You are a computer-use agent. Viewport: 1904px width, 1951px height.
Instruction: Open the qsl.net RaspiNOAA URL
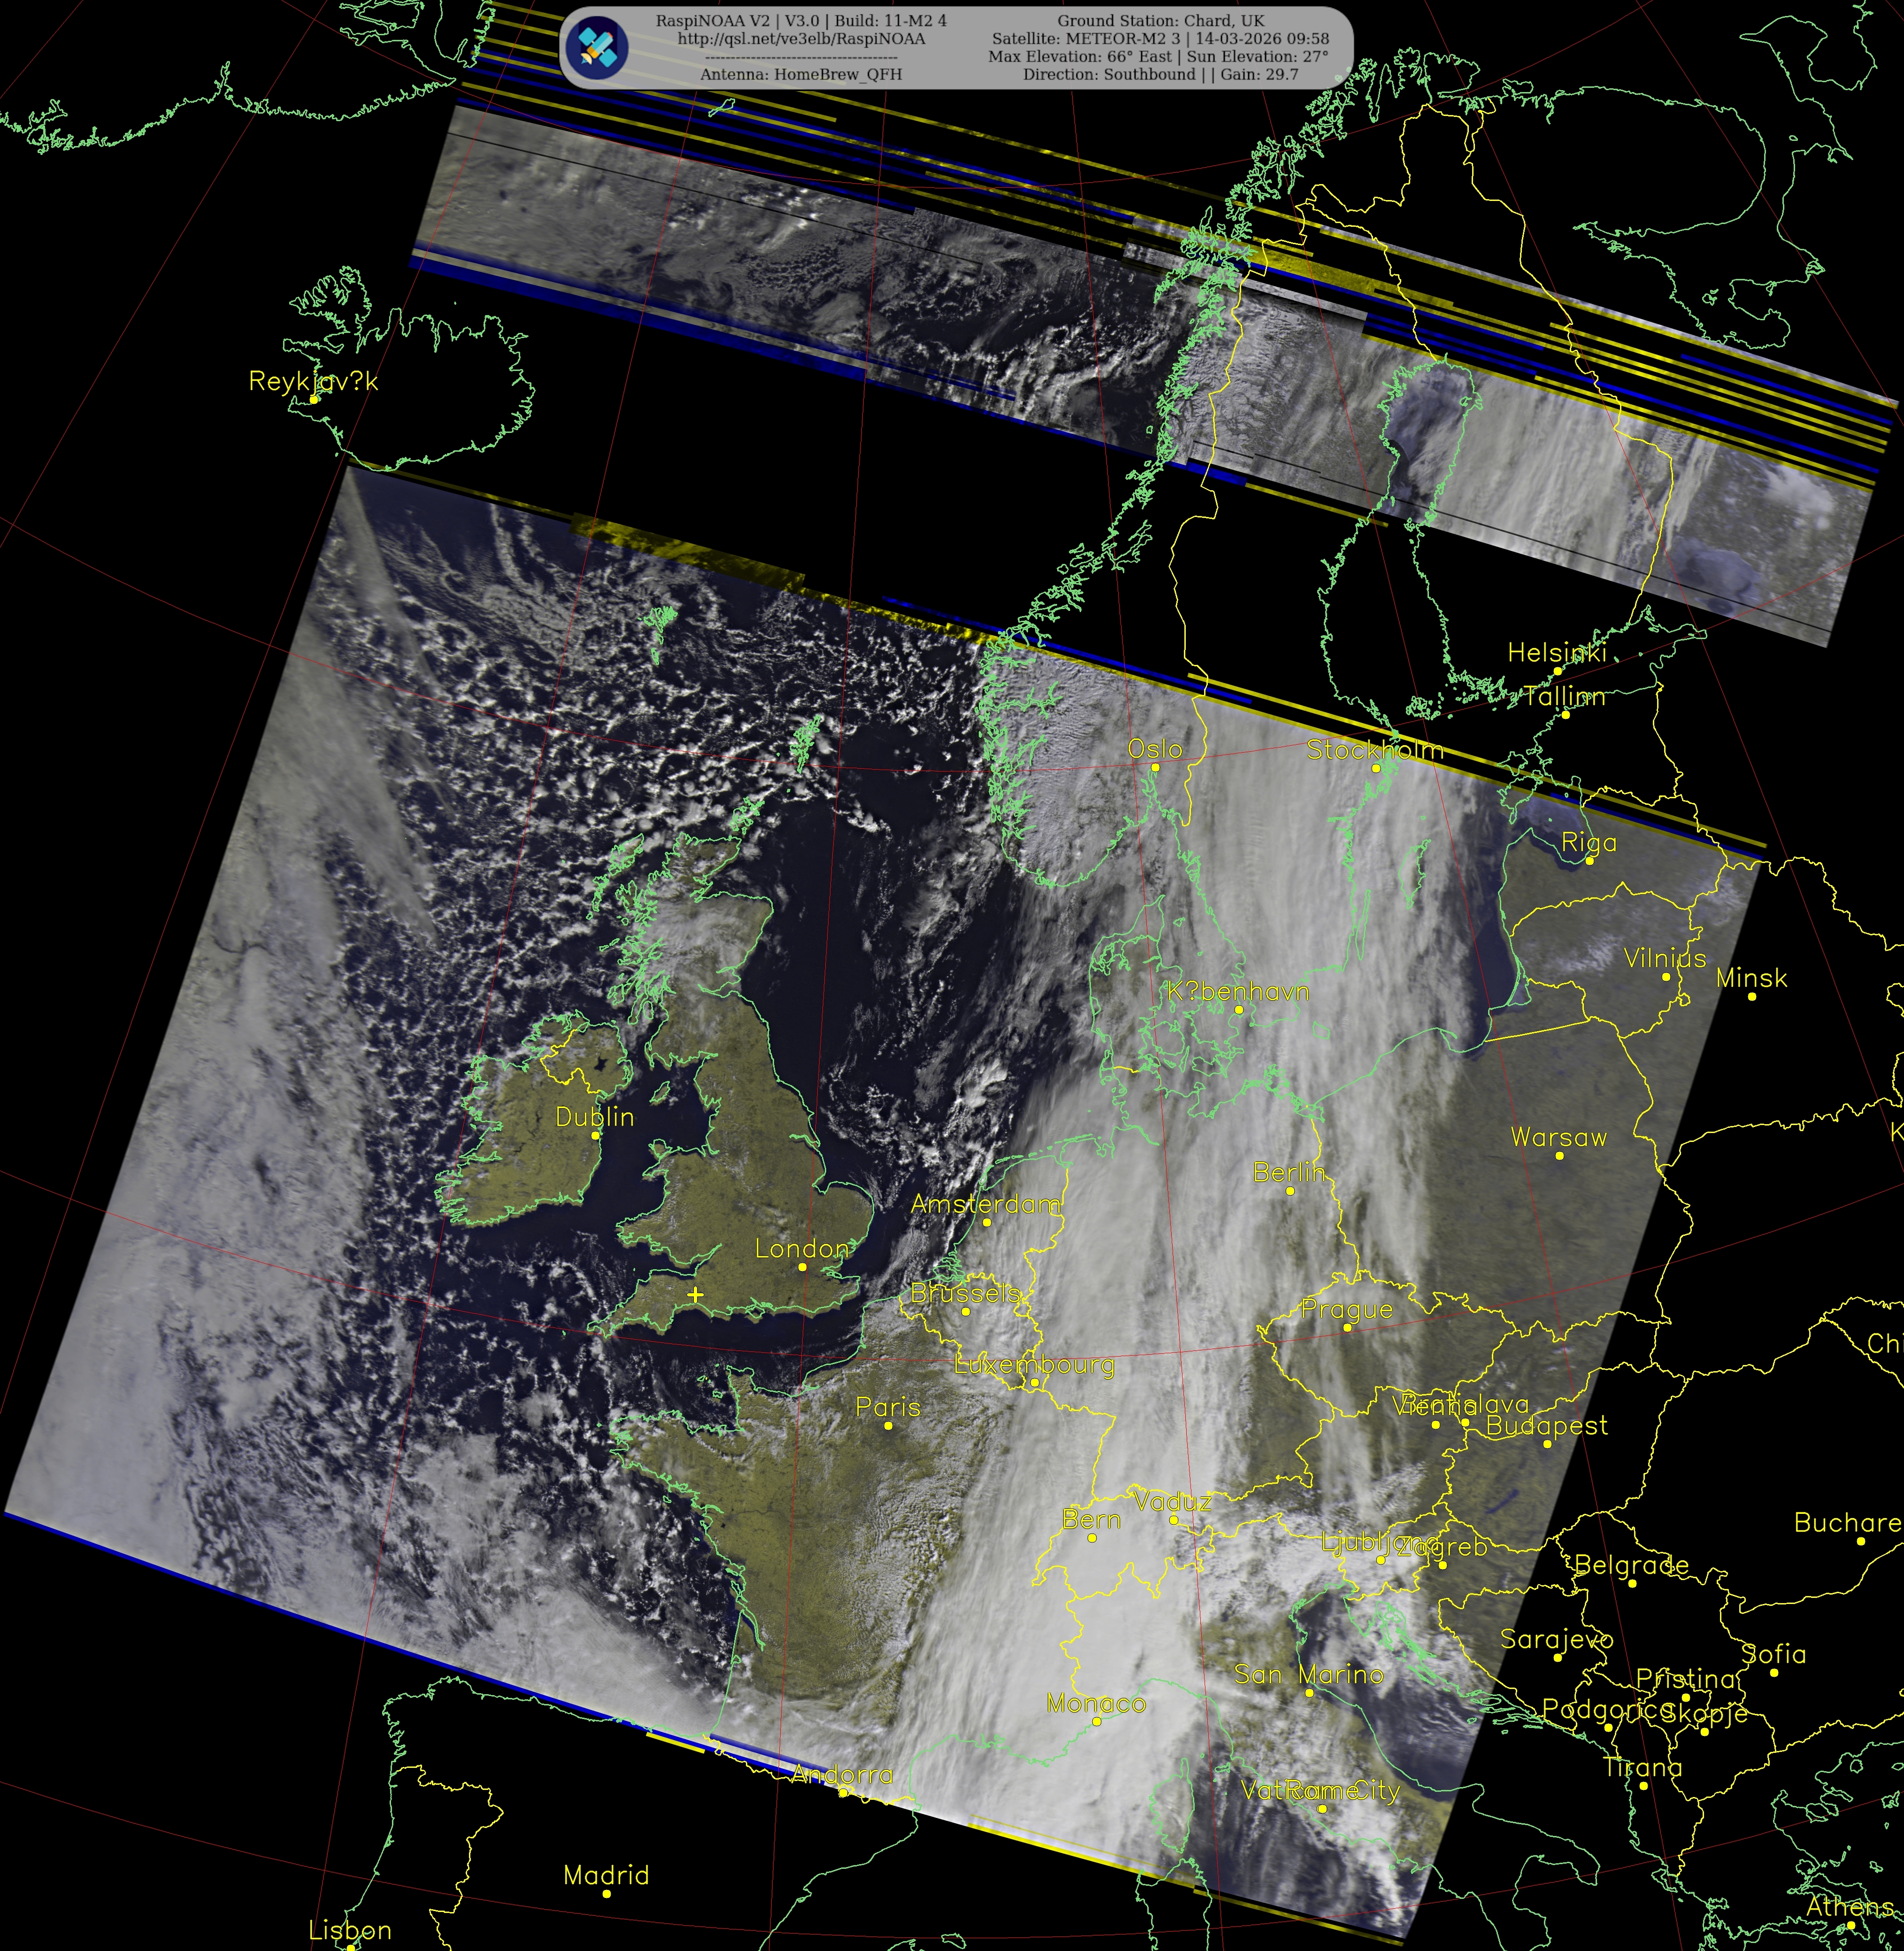pos(801,39)
